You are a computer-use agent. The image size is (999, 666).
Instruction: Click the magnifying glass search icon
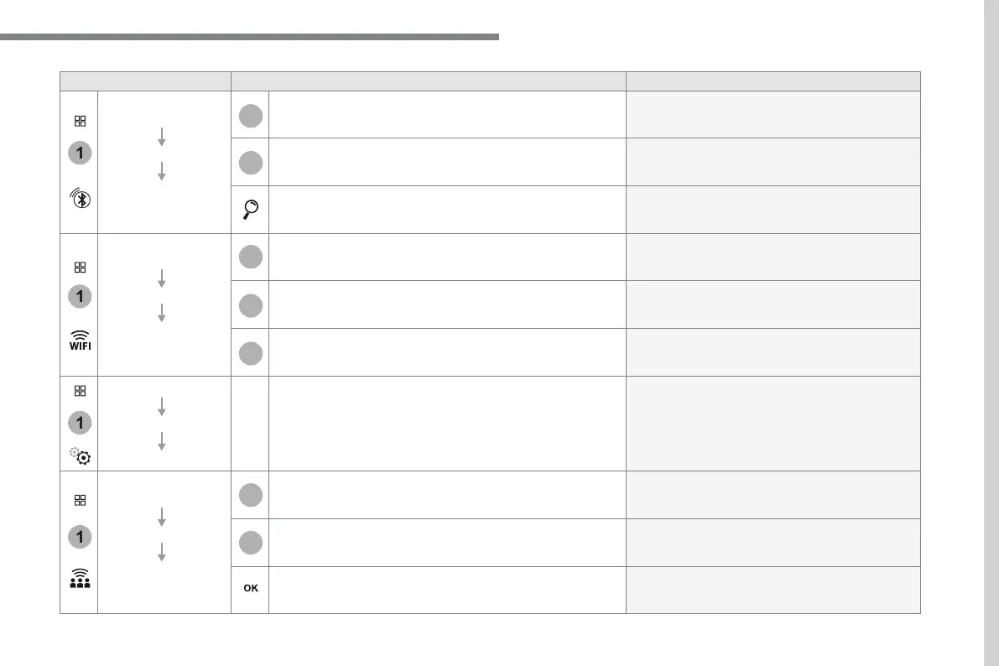[250, 210]
